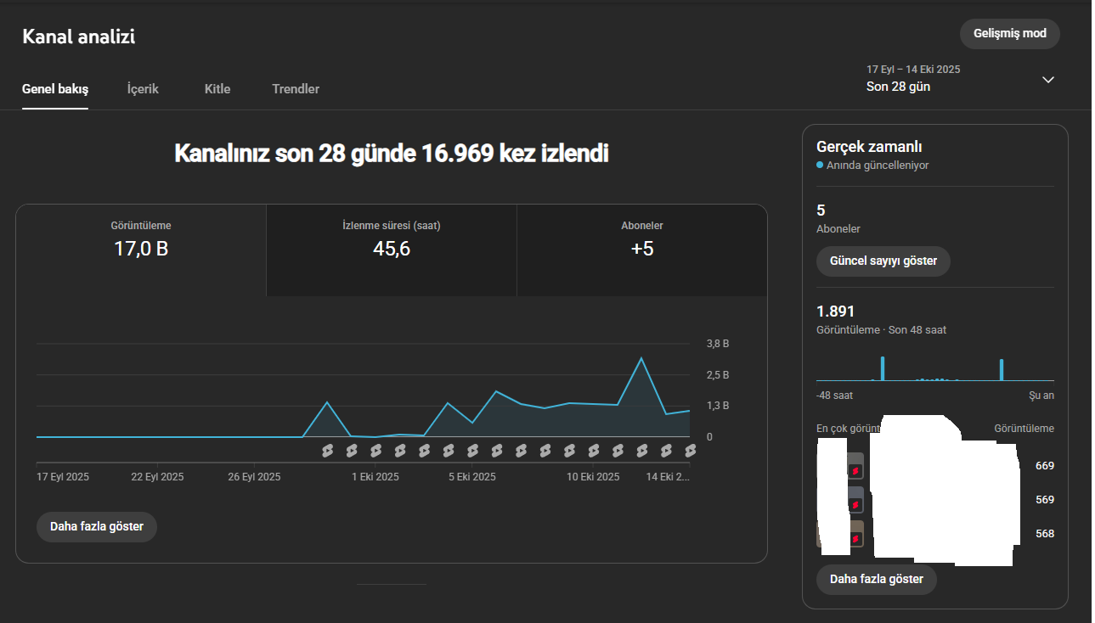The height and width of the screenshot is (623, 1095).
Task: Open Gelişmiş mod advanced analytics
Action: pos(1009,33)
